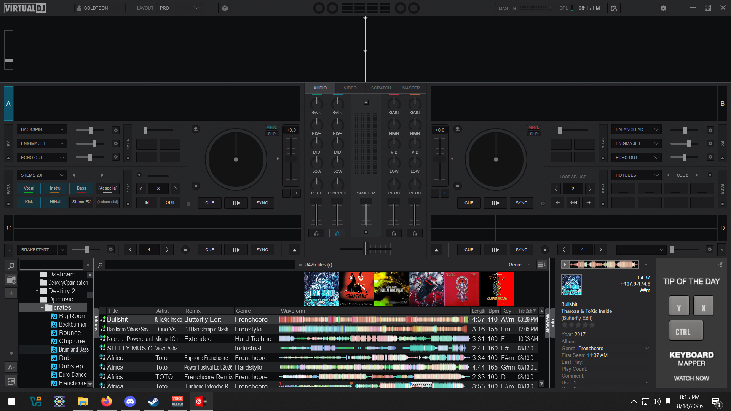
Task: Close the Tip of the Day panel
Action: click(x=721, y=264)
